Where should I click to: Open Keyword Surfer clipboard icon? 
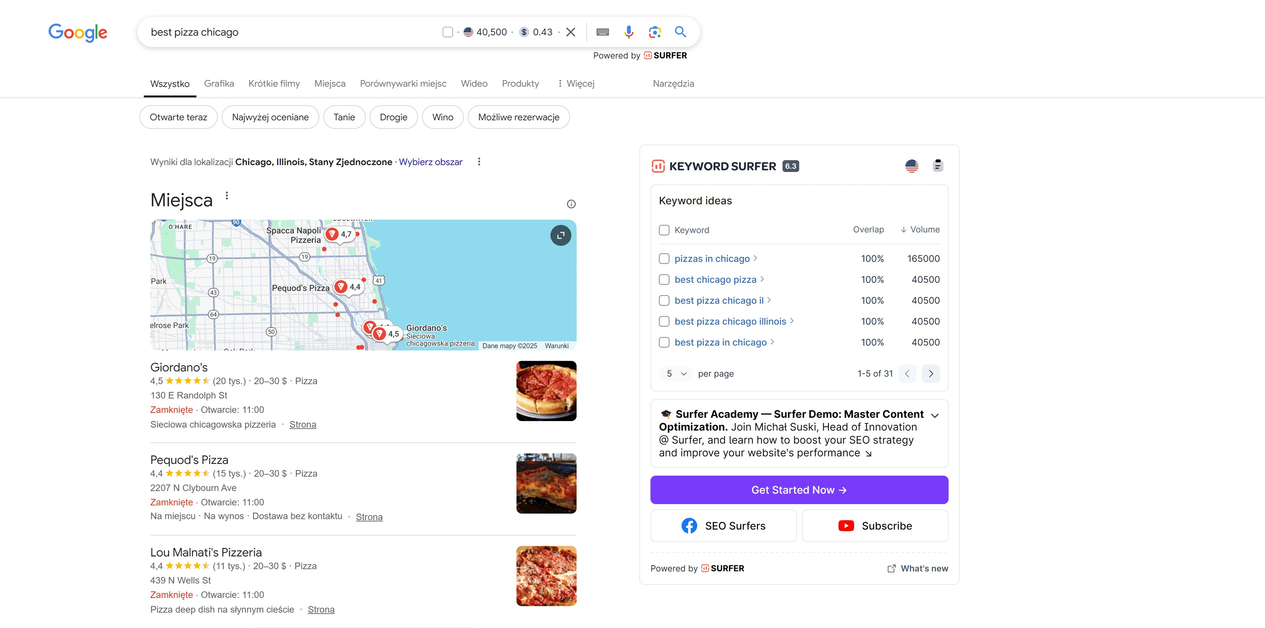938,166
